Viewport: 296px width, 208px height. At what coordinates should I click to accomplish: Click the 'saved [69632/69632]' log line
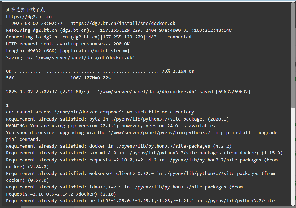[x=128, y=92]
